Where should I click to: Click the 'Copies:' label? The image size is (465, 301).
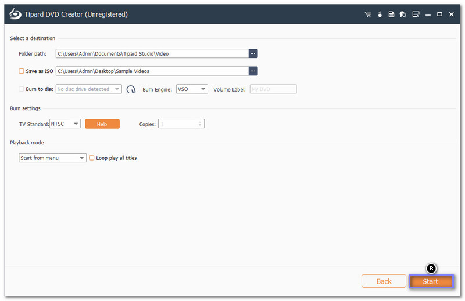pos(148,124)
